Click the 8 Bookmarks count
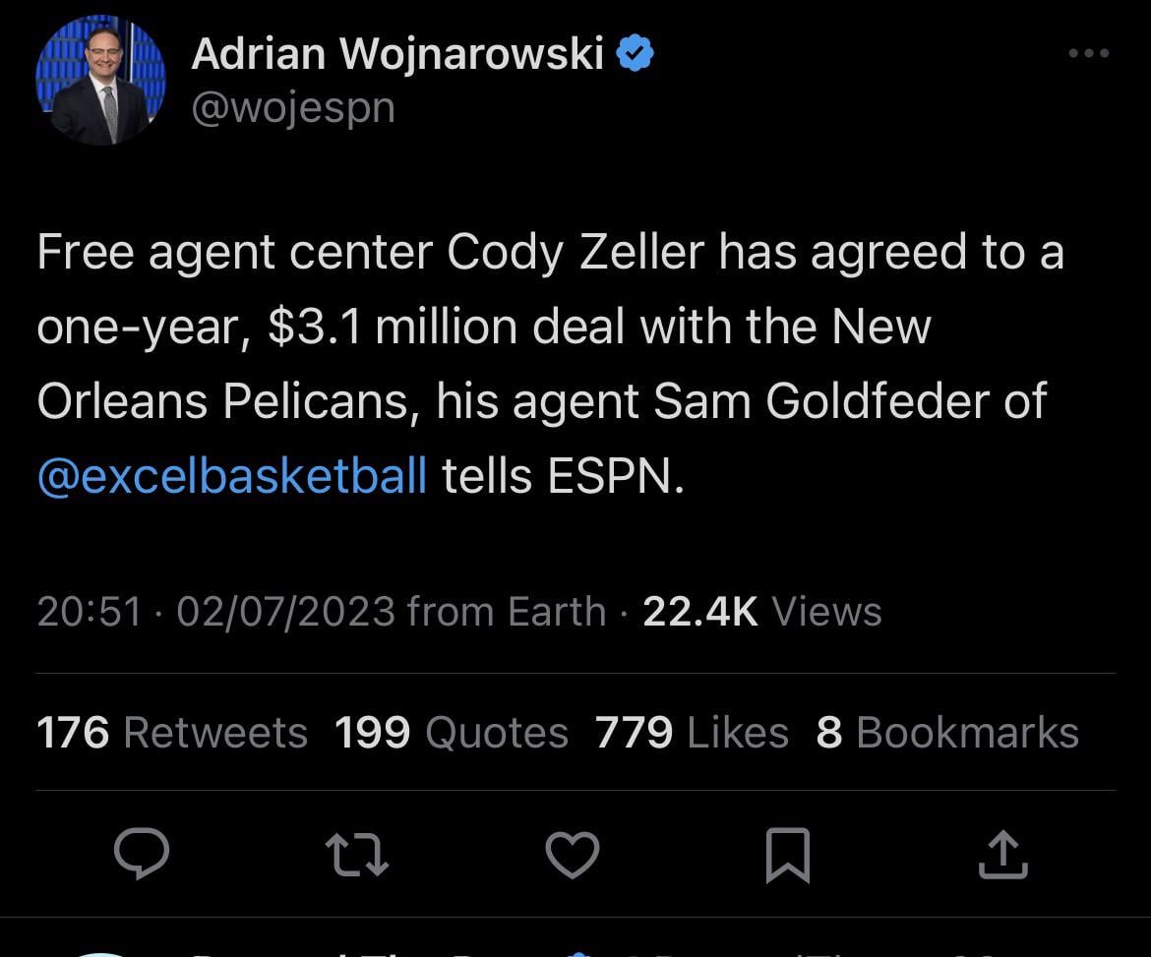This screenshot has width=1151, height=957. 947,733
